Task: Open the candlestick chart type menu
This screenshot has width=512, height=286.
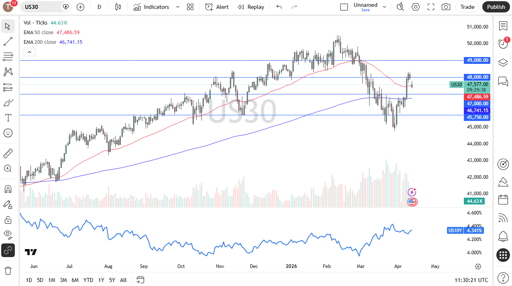Action: tap(118, 7)
